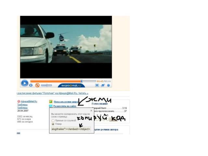Image resolution: width=208 pixels, height=156 pixels.
Task: Open the film schedule link ending in "Читать »"
Action: pos(53,93)
